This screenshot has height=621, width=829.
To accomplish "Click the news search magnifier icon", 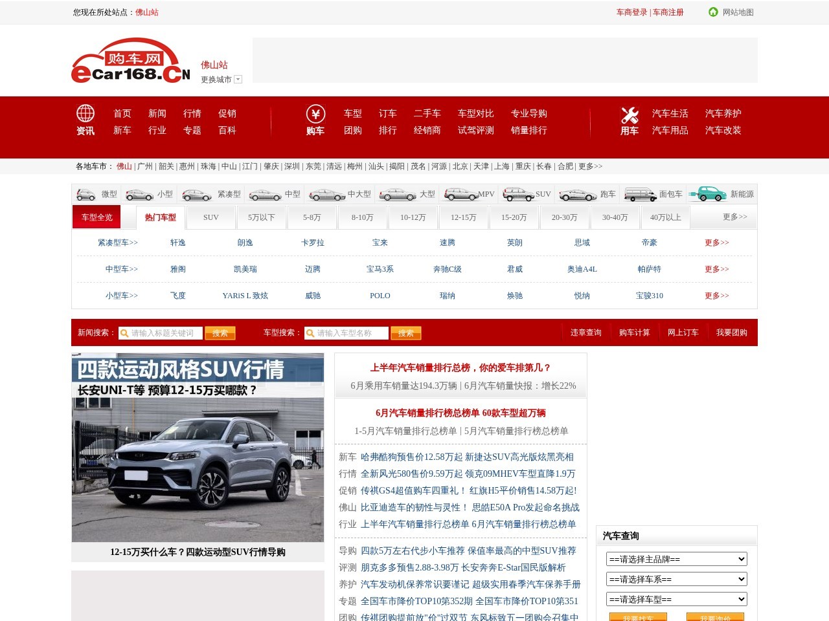I will [x=124, y=333].
